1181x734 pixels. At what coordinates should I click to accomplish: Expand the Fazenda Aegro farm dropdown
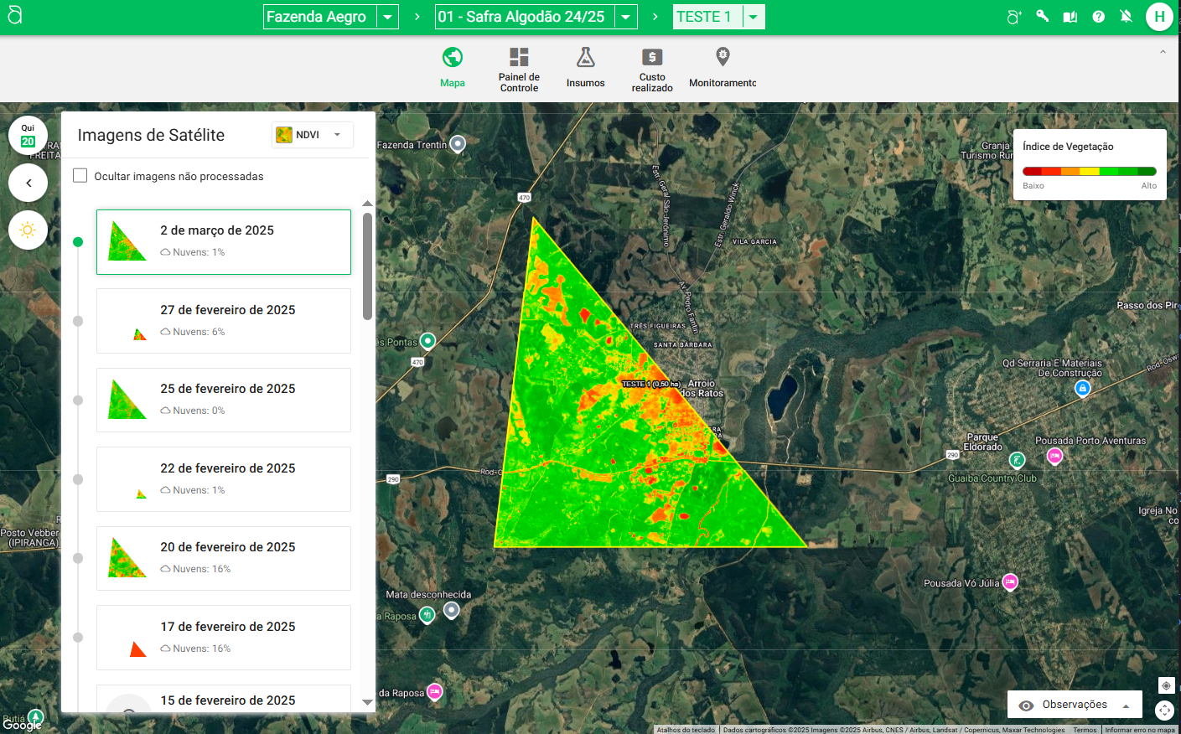pos(387,17)
